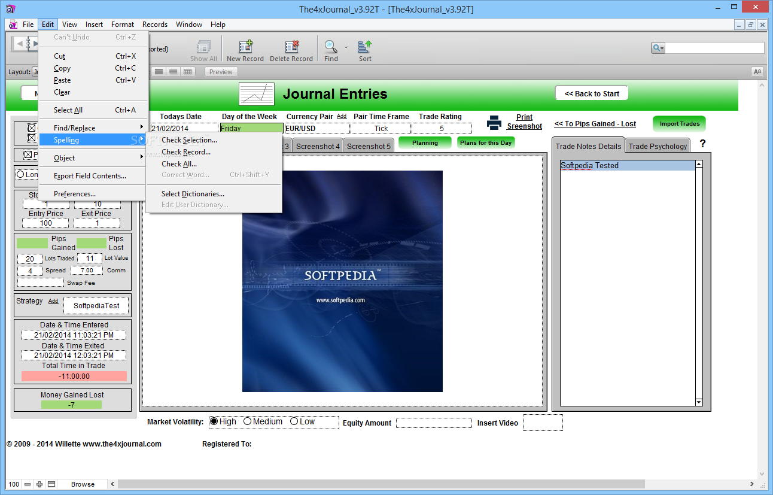The width and height of the screenshot is (773, 495).
Task: Choose Check Record from Spelling submenu
Action: 214,152
